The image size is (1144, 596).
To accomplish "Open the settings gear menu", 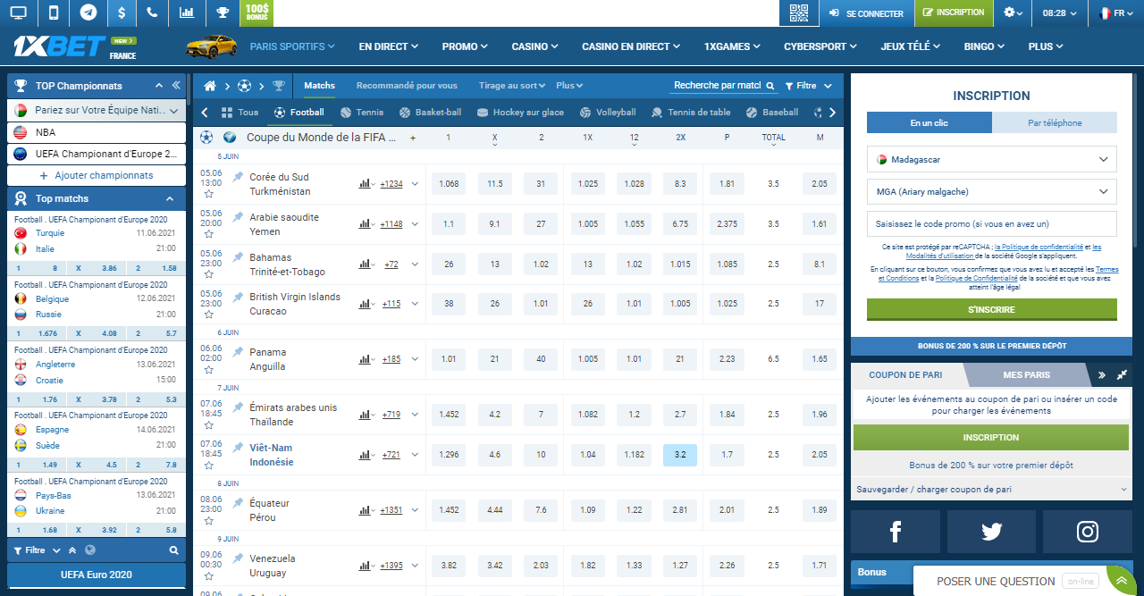I will tap(1014, 13).
